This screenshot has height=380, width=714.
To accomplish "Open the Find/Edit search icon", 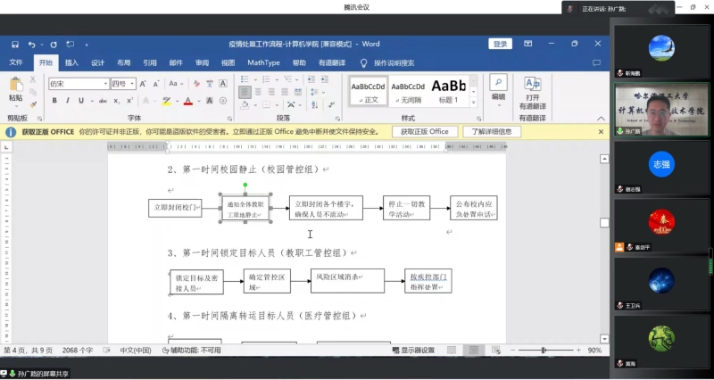I will pyautogui.click(x=498, y=83).
